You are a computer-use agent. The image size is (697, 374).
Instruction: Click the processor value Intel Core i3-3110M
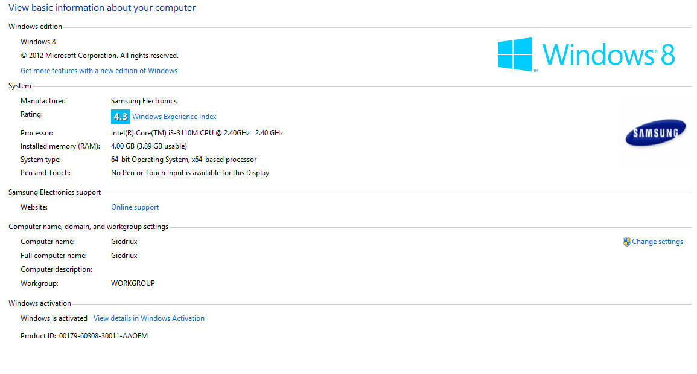(197, 133)
